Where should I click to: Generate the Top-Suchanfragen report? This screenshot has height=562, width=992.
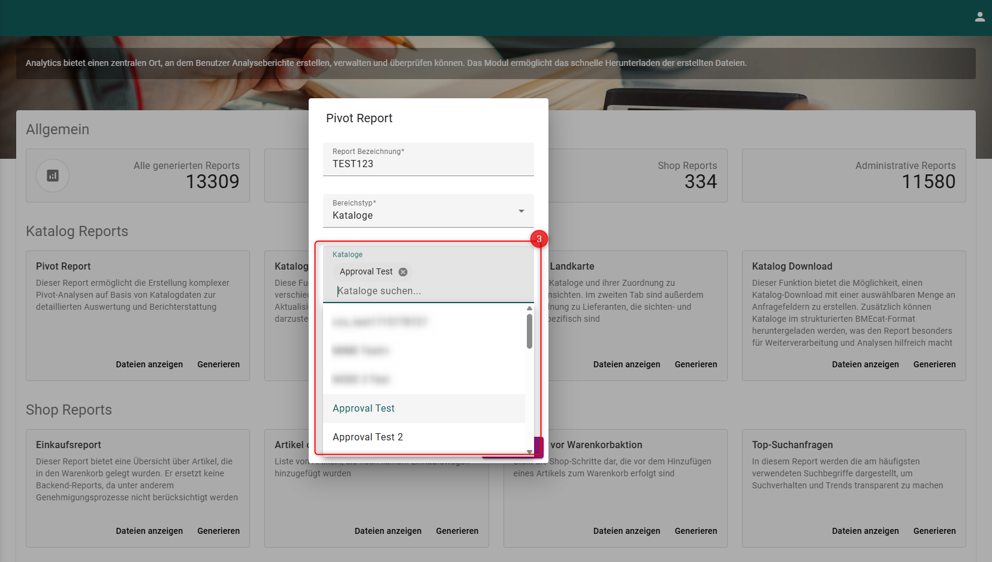pos(934,531)
